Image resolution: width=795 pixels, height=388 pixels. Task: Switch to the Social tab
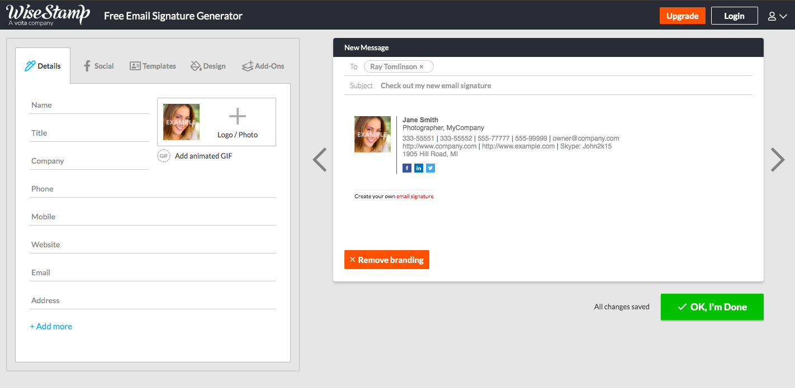98,65
